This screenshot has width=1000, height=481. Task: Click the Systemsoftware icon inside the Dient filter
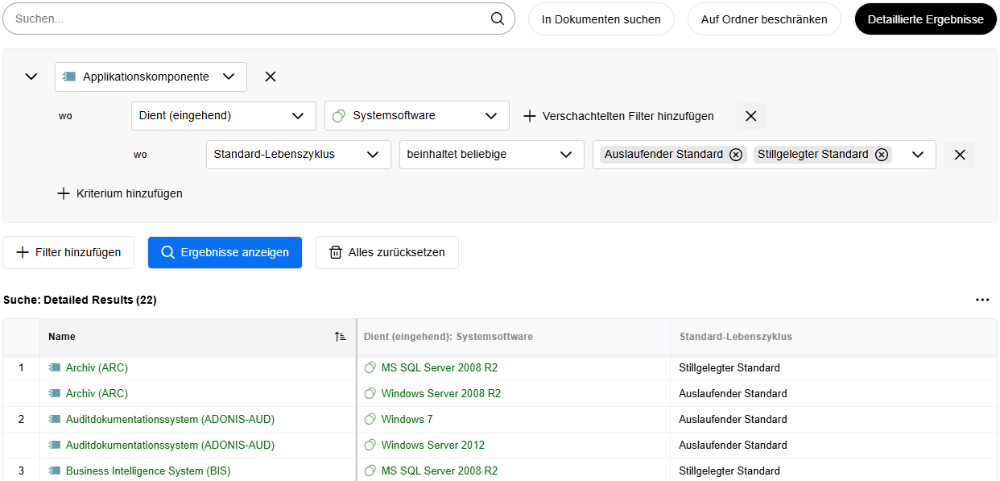tap(338, 115)
